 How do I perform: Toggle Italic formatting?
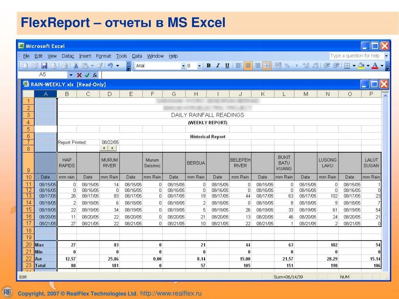coord(218,65)
